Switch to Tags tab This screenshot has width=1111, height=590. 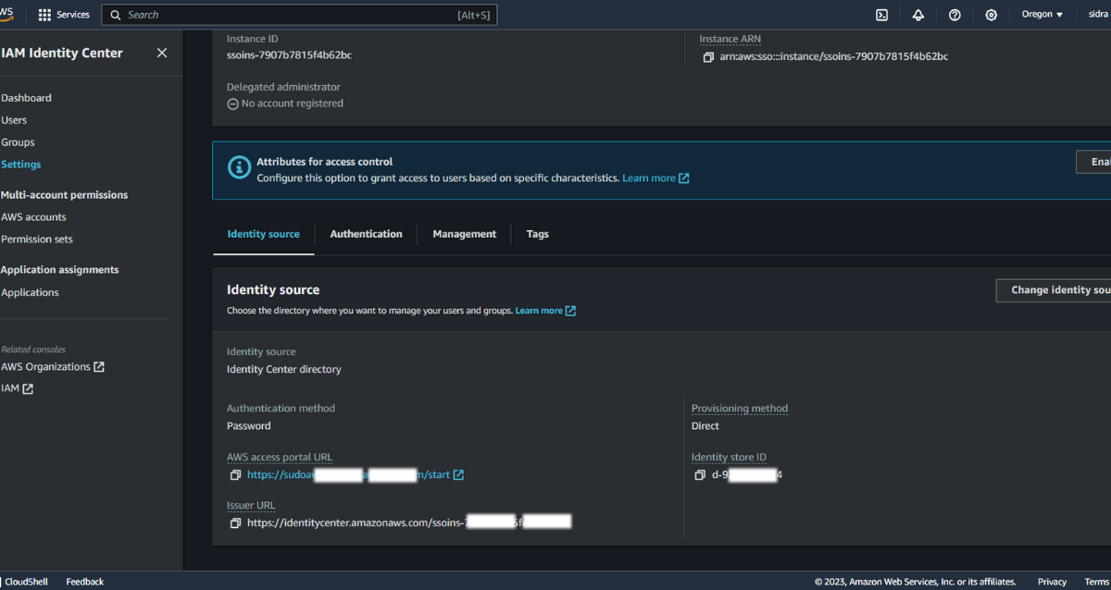coord(538,234)
